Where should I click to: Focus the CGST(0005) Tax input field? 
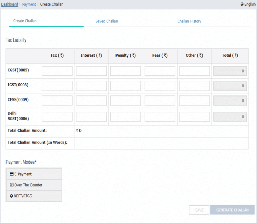click(x=57, y=71)
